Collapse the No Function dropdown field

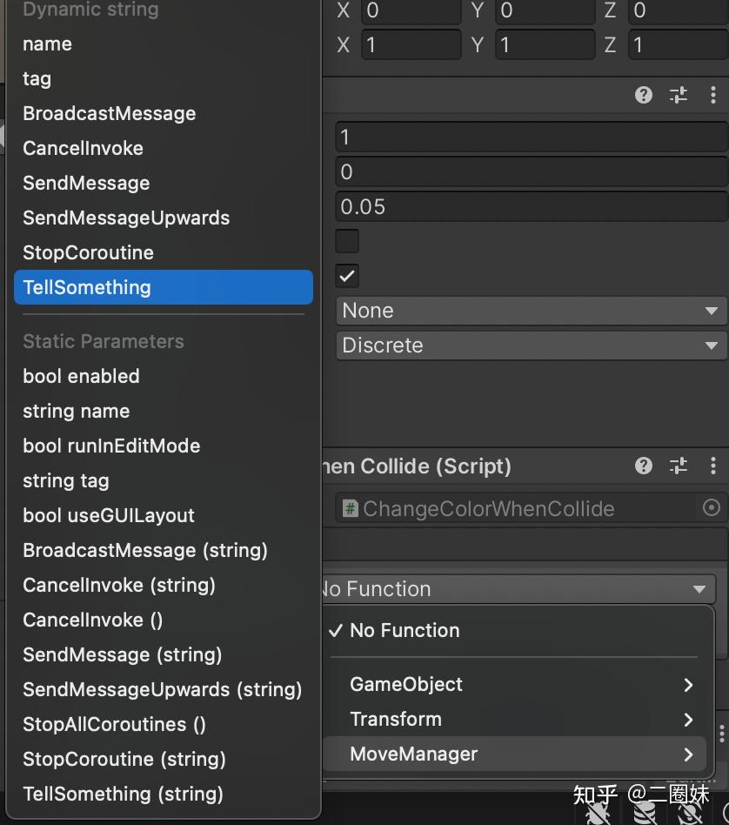pos(518,589)
